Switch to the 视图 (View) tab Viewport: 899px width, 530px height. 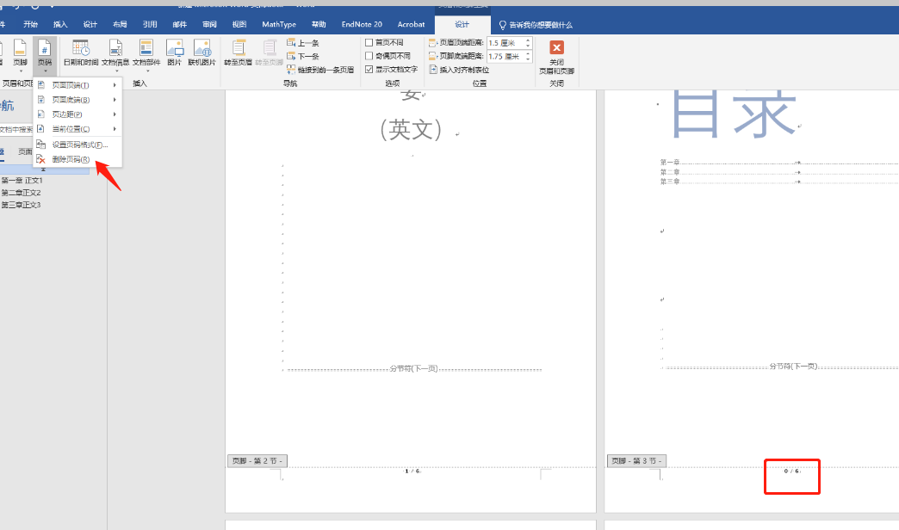pyautogui.click(x=239, y=24)
